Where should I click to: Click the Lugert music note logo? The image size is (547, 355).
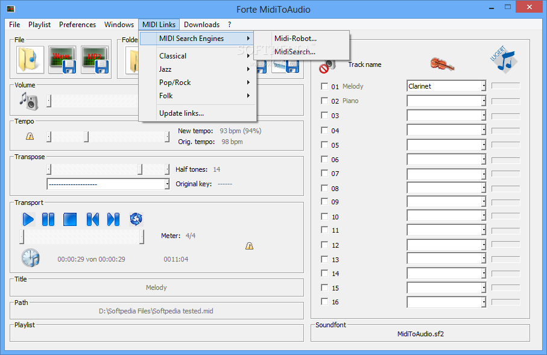(504, 60)
